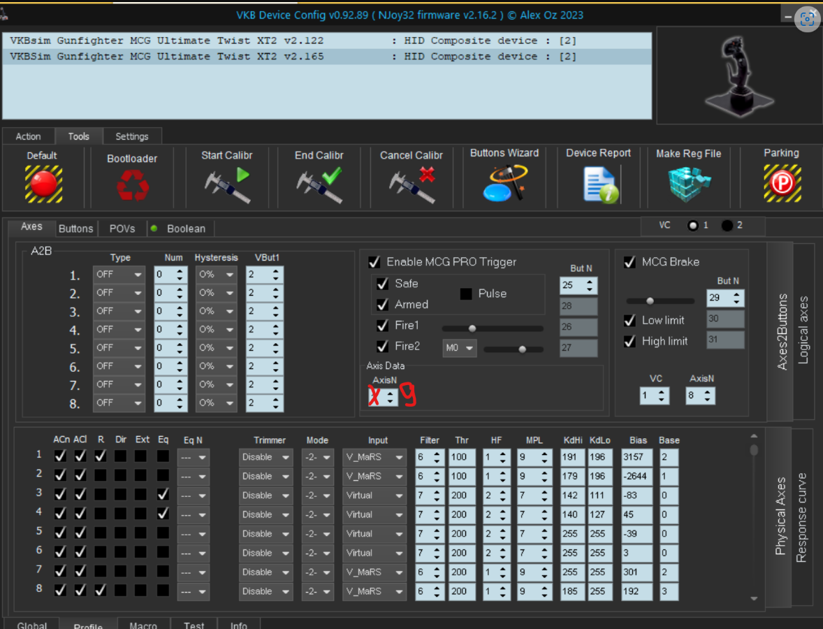
Task: Toggle Enable MCG PRO Trigger checkbox
Action: (x=374, y=262)
